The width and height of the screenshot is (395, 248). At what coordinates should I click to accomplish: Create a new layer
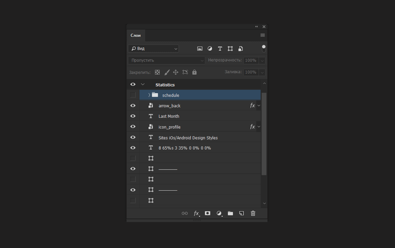[242, 213]
